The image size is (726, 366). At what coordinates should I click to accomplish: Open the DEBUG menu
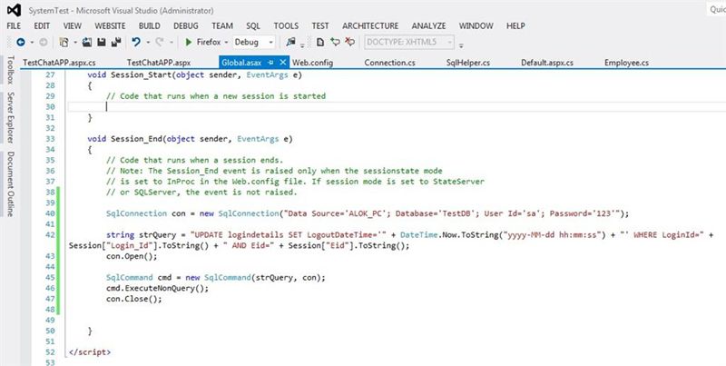pos(186,26)
